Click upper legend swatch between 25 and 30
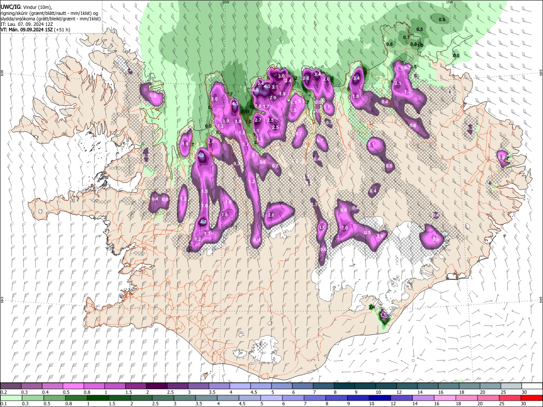The height and width of the screenshot is (407, 543). click(511, 386)
